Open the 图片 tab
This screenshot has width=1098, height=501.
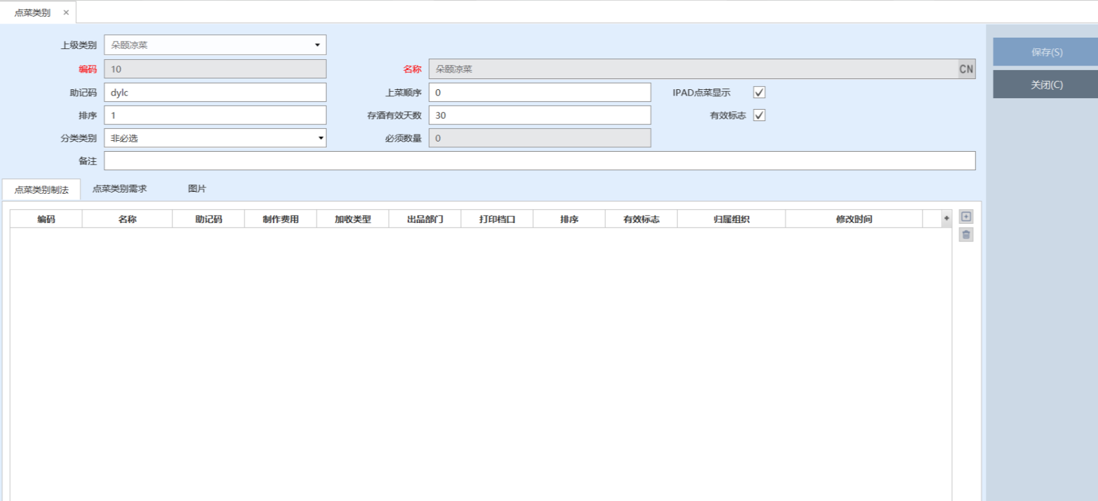pos(197,189)
